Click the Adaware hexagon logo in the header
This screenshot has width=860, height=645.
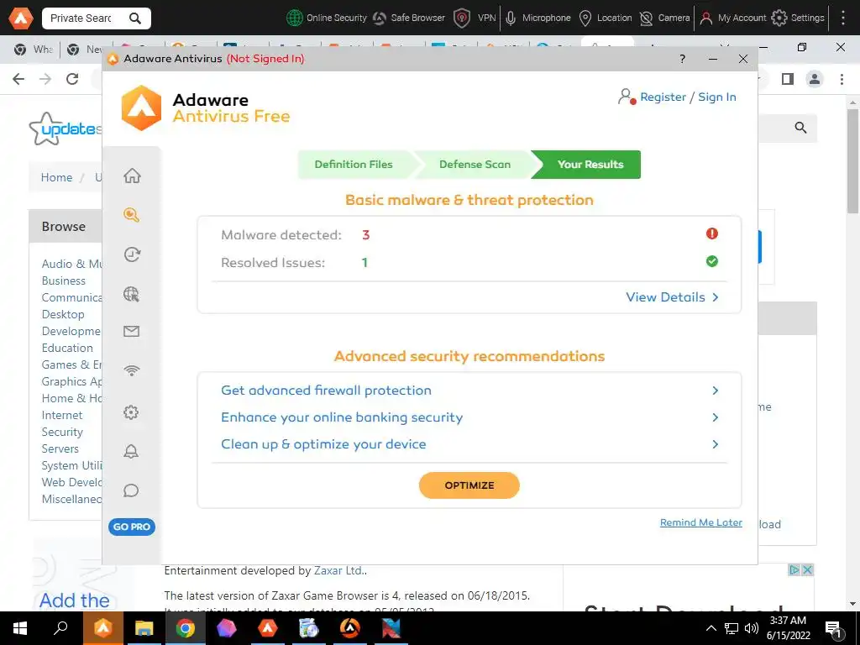(141, 108)
